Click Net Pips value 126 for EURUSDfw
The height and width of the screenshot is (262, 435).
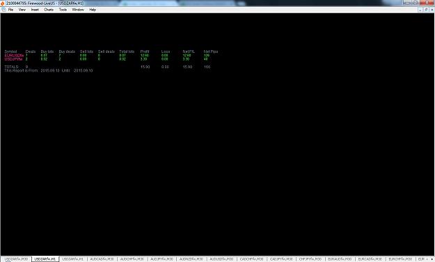click(x=207, y=56)
